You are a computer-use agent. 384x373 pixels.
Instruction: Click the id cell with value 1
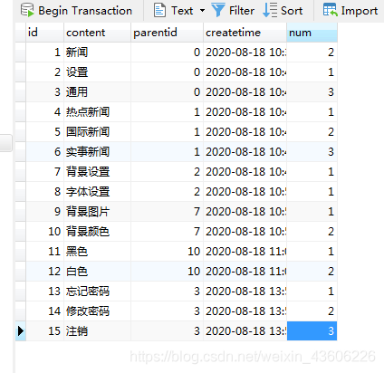pyautogui.click(x=44, y=53)
